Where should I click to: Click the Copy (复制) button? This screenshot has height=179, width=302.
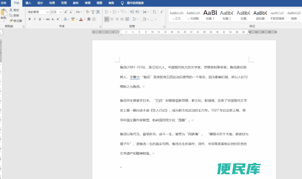15,16
